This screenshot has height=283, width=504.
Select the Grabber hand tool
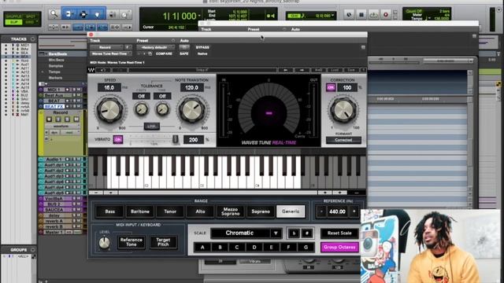pos(98,14)
